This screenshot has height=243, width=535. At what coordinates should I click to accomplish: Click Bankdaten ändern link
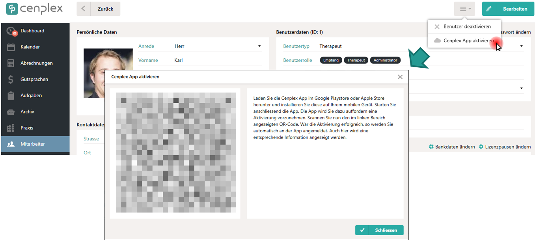click(455, 147)
